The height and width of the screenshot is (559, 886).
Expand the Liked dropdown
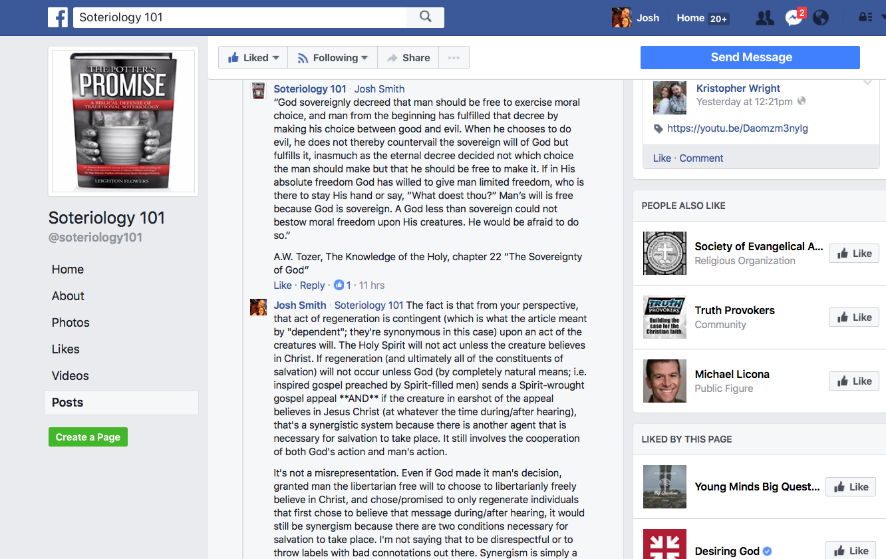(x=253, y=58)
